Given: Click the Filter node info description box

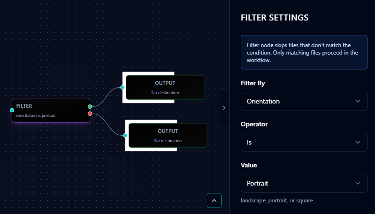Looking at the screenshot, I should tap(303, 52).
